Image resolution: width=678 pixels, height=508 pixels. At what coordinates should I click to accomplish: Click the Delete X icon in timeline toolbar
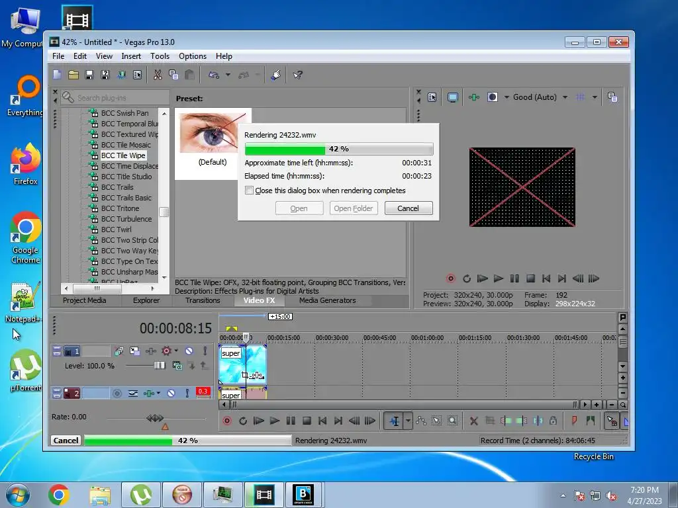[474, 420]
